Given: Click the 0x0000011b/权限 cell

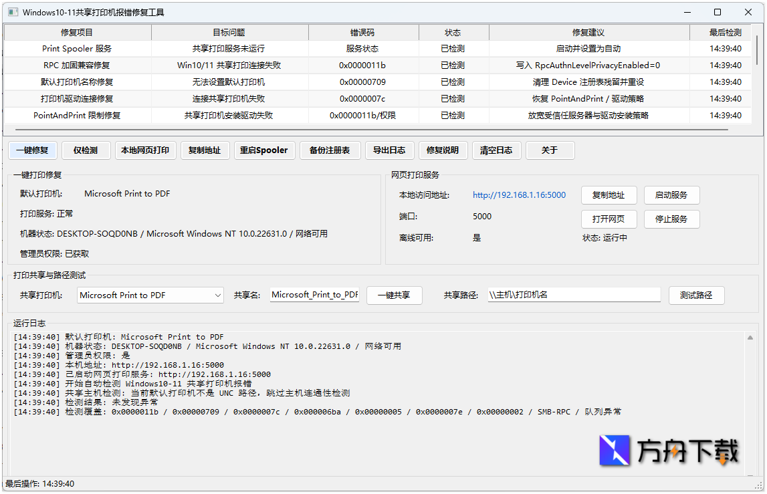Looking at the screenshot, I should 363,116.
